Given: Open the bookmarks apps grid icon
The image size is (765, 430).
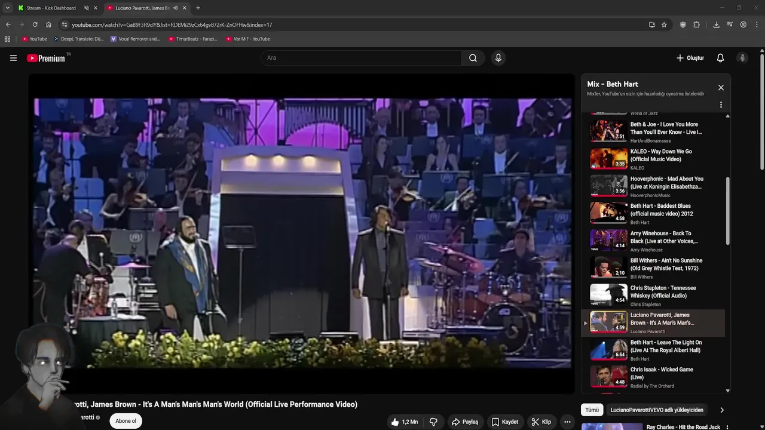Looking at the screenshot, I should pos(7,39).
